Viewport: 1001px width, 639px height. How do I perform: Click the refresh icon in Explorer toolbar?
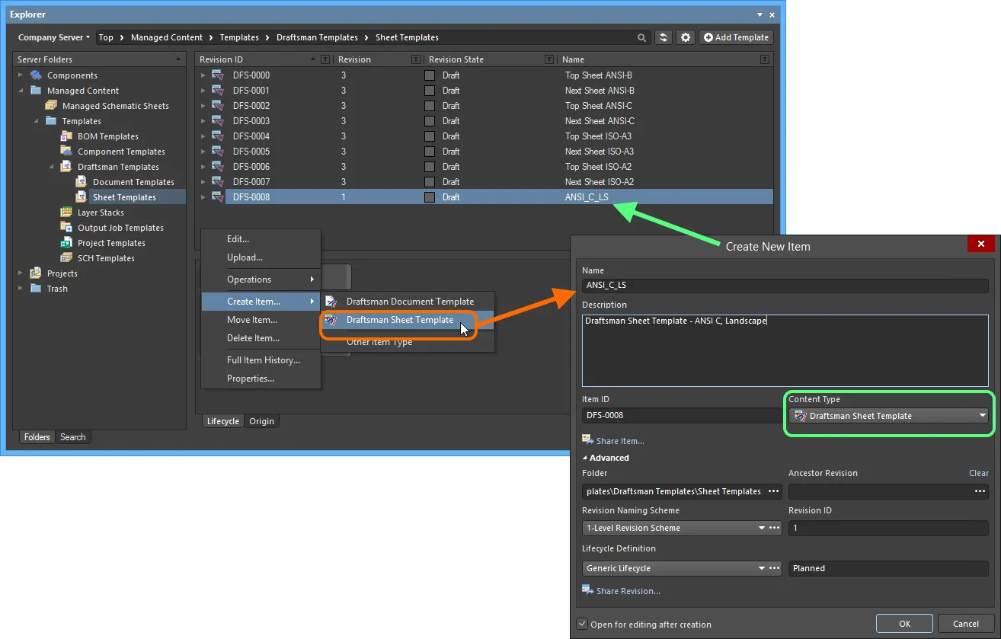(664, 37)
